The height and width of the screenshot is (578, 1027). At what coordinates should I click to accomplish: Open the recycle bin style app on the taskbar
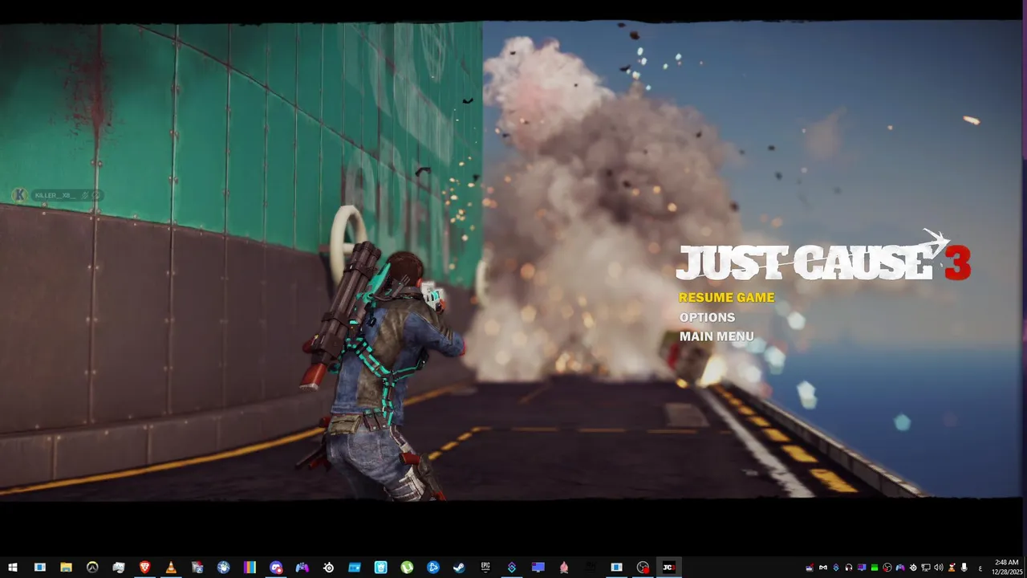381,567
